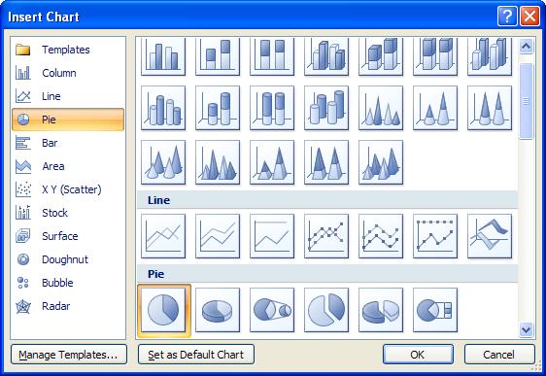This screenshot has height=376, width=546.
Task: Select the 3-D cone chart
Action: [163, 162]
